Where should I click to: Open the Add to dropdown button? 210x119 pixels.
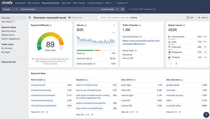coord(203,17)
